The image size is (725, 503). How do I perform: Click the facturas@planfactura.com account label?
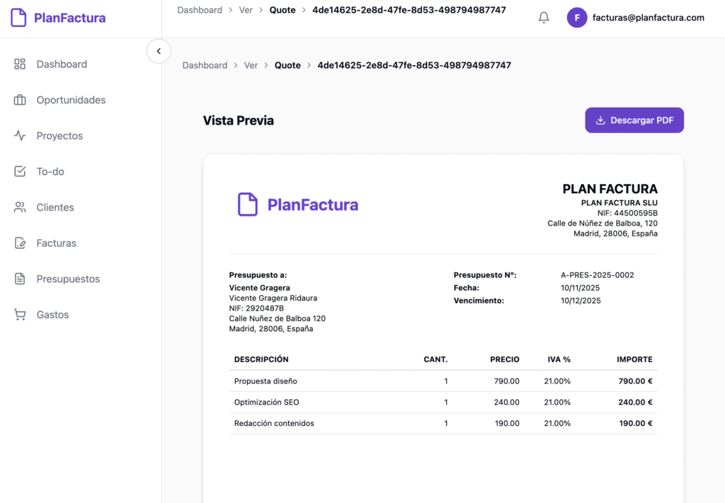click(649, 16)
